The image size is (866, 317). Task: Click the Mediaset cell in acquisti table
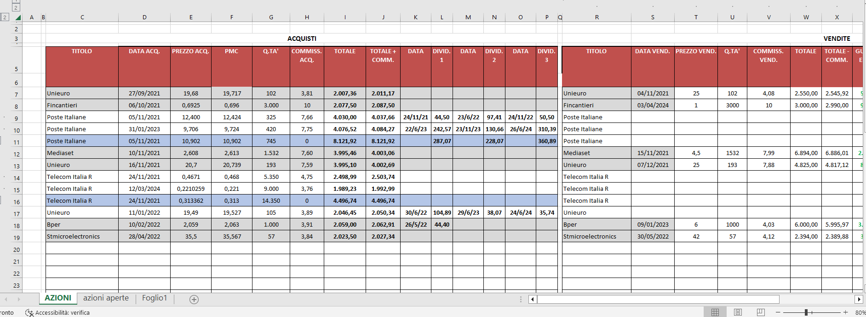pyautogui.click(x=82, y=153)
